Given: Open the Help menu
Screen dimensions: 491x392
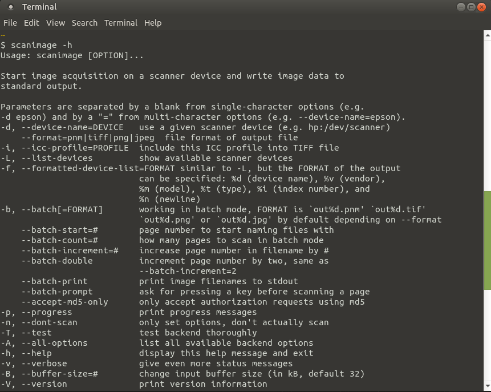Looking at the screenshot, I should [x=153, y=23].
